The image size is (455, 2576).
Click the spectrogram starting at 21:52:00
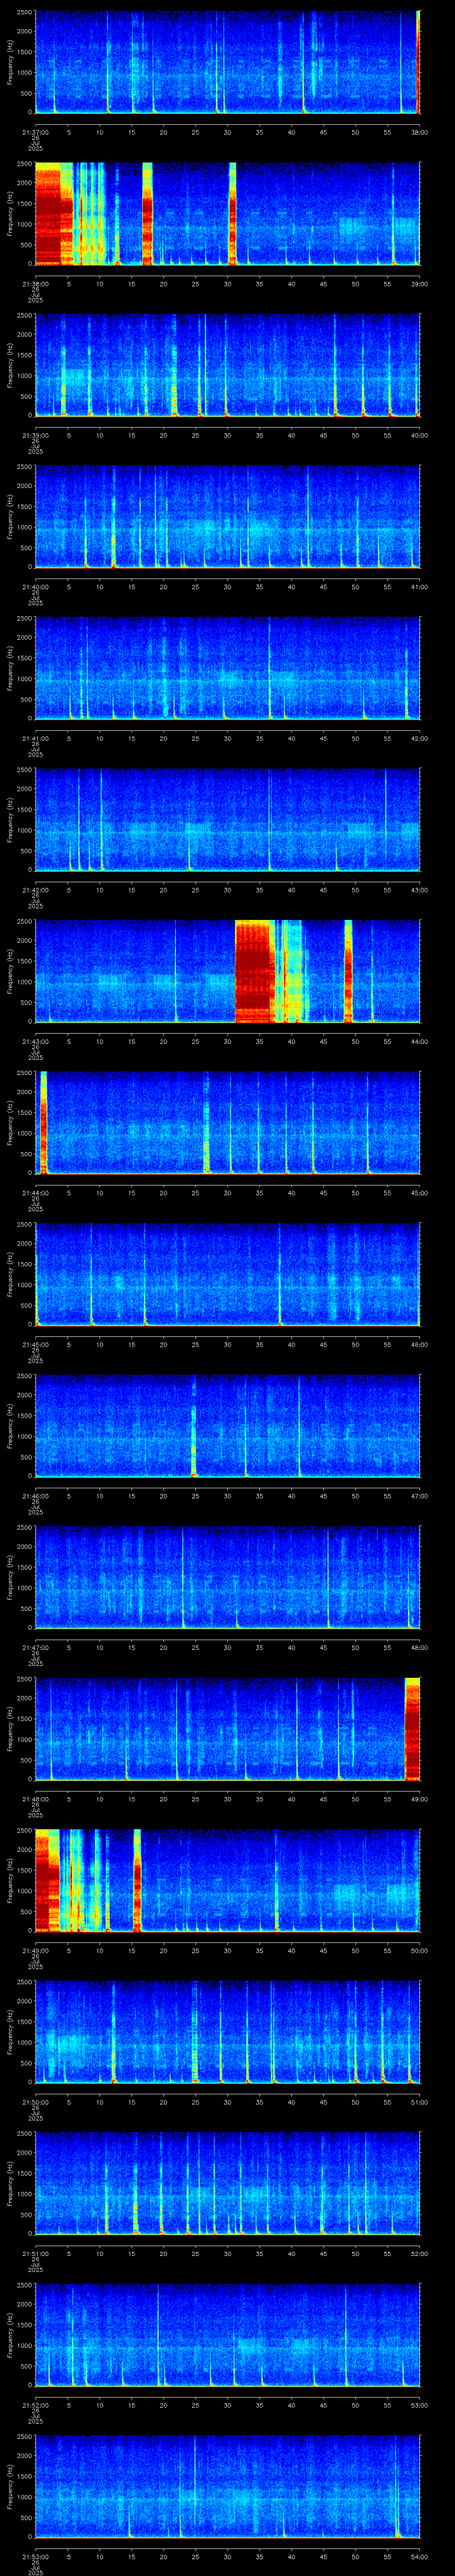[x=227, y=2335]
